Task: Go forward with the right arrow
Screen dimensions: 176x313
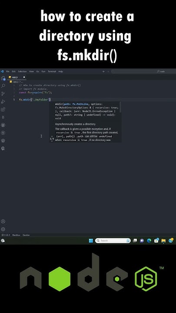Action: 108,71
